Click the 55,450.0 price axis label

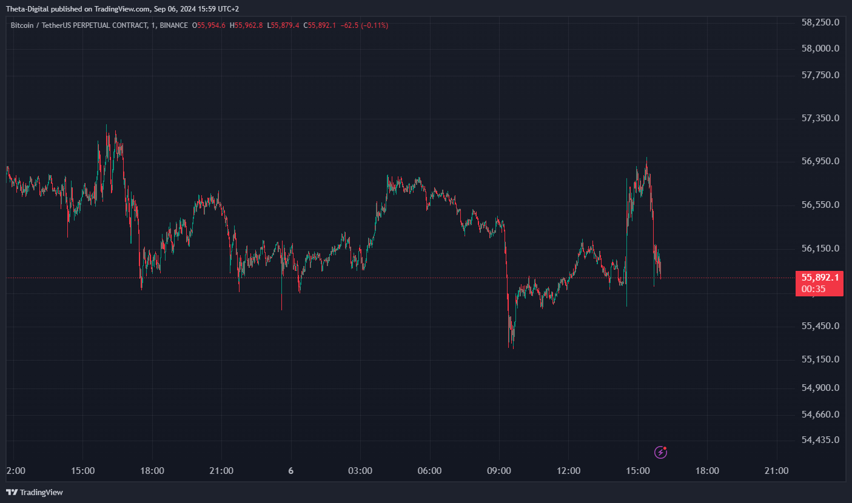[x=820, y=326]
